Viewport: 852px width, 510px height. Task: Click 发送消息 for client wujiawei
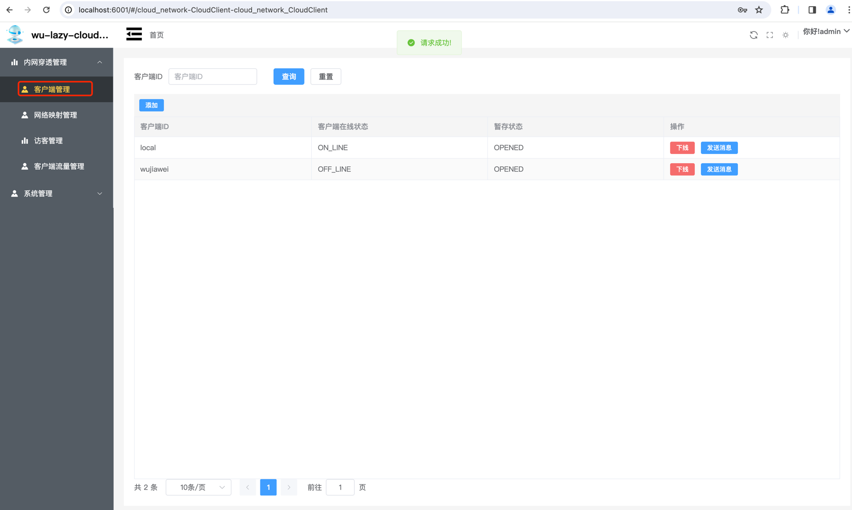click(x=719, y=169)
